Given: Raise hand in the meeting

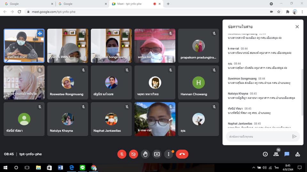Looking at the screenshot, I should pos(145,154).
